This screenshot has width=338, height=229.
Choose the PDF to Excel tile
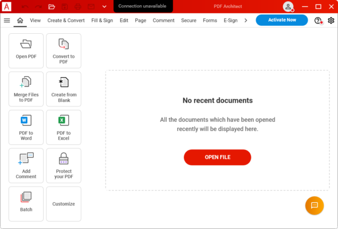click(64, 127)
